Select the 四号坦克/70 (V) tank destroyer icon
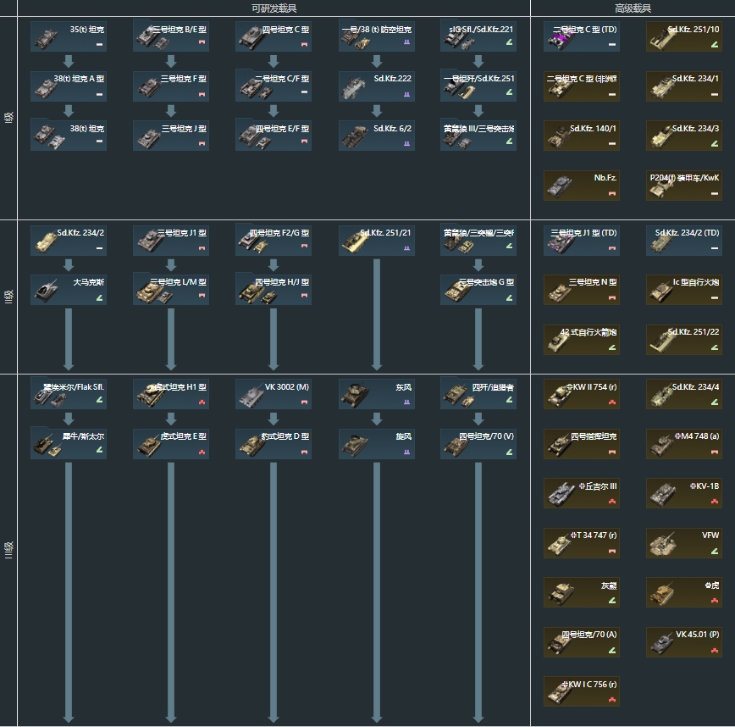 click(x=456, y=446)
